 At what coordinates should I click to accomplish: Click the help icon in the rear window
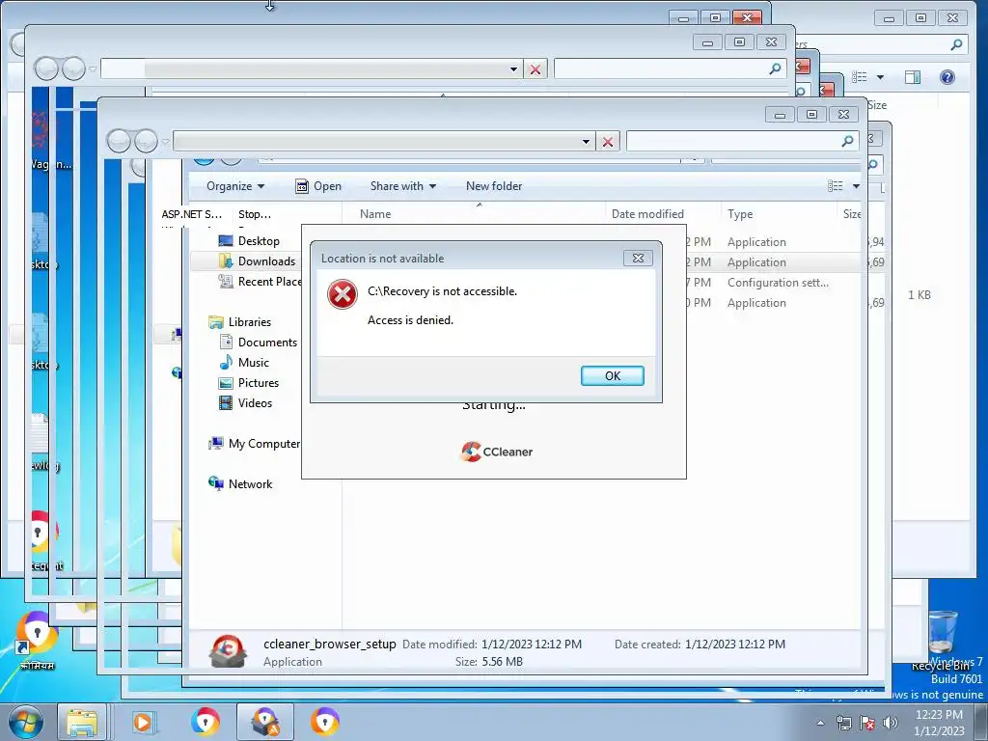click(x=947, y=77)
